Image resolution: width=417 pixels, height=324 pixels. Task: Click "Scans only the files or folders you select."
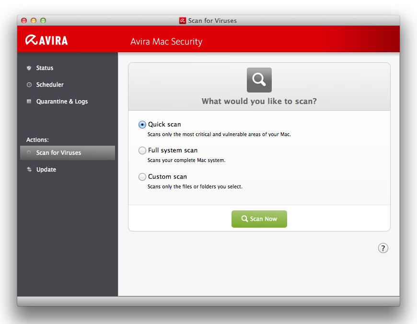pyautogui.click(x=195, y=186)
